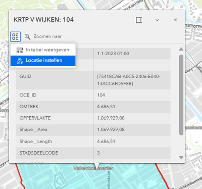Click scrollbar up arrow in attribute table
The image size is (202, 189).
(x=181, y=49)
